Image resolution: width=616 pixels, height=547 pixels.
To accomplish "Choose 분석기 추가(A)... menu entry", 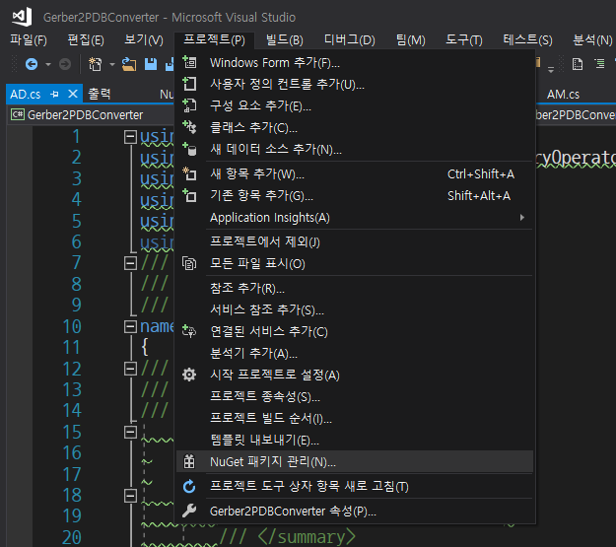I will tap(355, 353).
